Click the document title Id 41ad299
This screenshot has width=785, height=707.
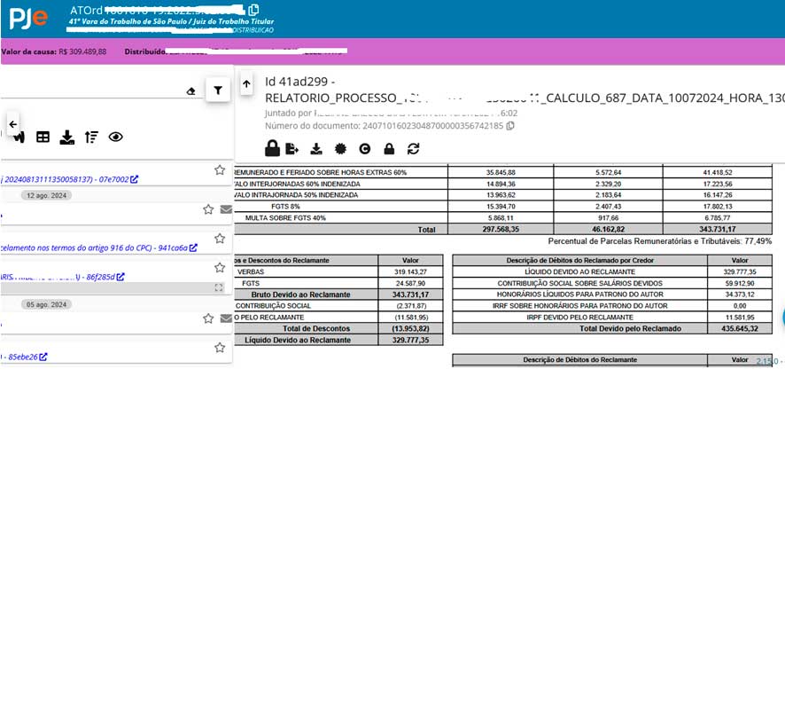299,82
